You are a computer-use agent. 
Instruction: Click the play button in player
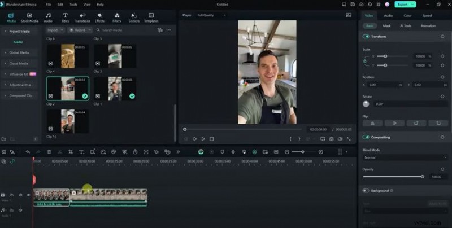[x=203, y=139]
